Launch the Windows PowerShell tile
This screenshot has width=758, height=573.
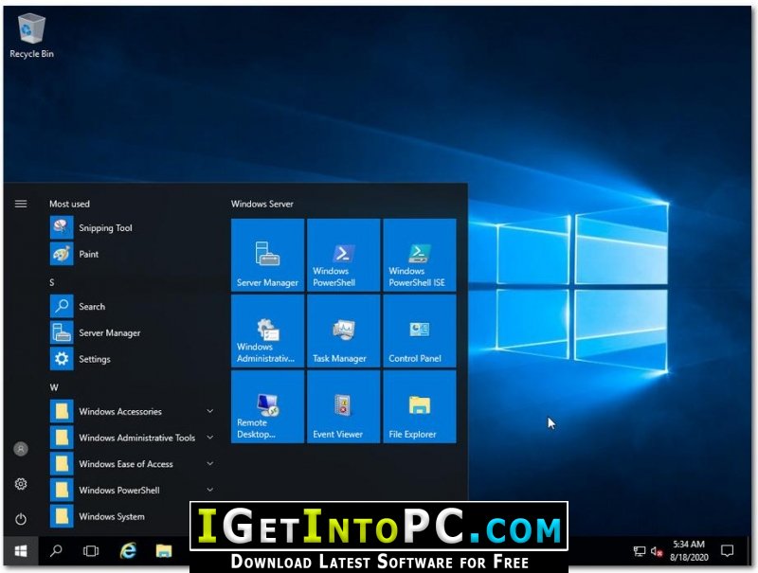(x=343, y=255)
